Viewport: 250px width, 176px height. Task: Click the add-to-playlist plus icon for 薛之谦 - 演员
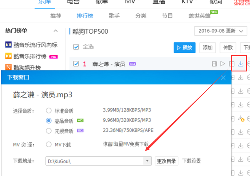point(232,64)
